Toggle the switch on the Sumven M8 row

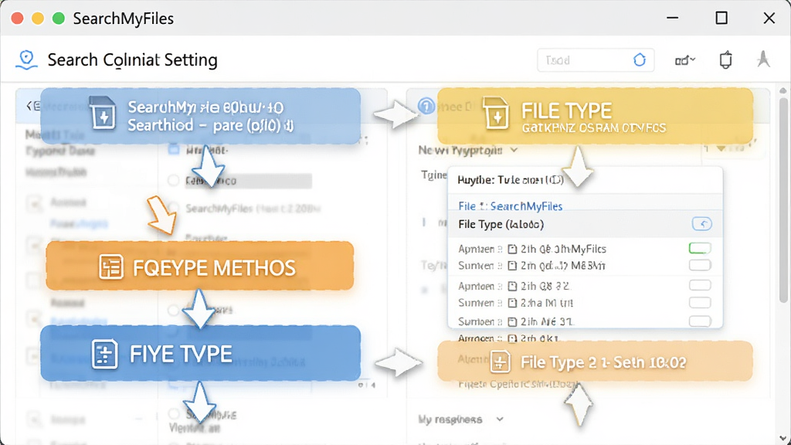[x=700, y=266]
